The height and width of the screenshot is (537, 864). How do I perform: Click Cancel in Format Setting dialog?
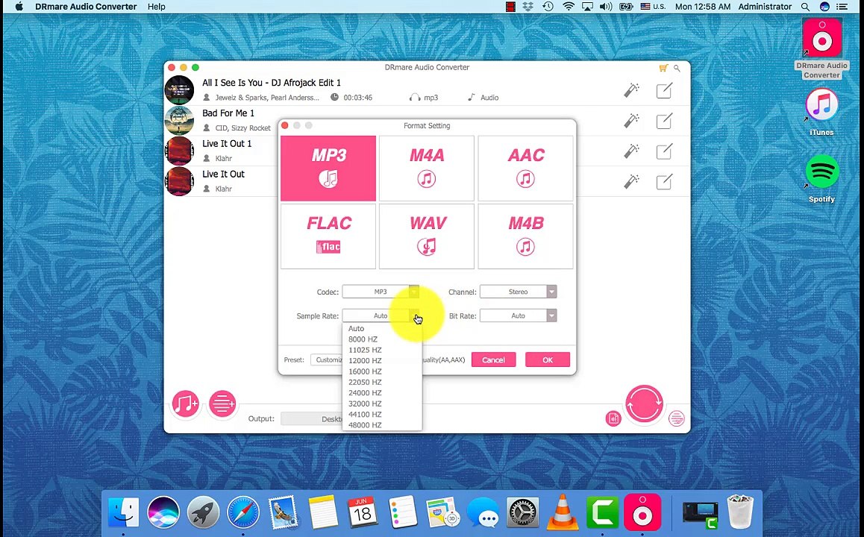pos(493,359)
